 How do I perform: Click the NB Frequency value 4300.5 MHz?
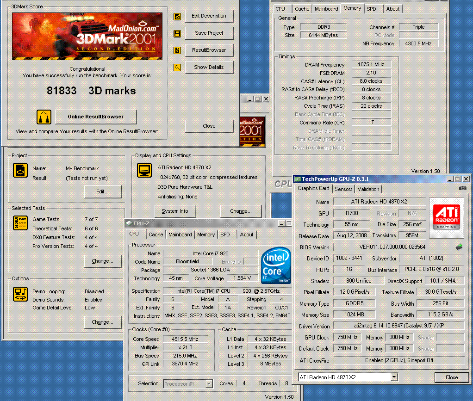coord(418,43)
